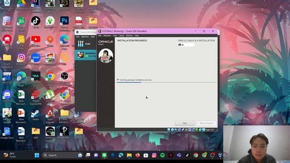290x163 pixels.
Task: Open the Input menu in the VM window
Action: click(121, 35)
